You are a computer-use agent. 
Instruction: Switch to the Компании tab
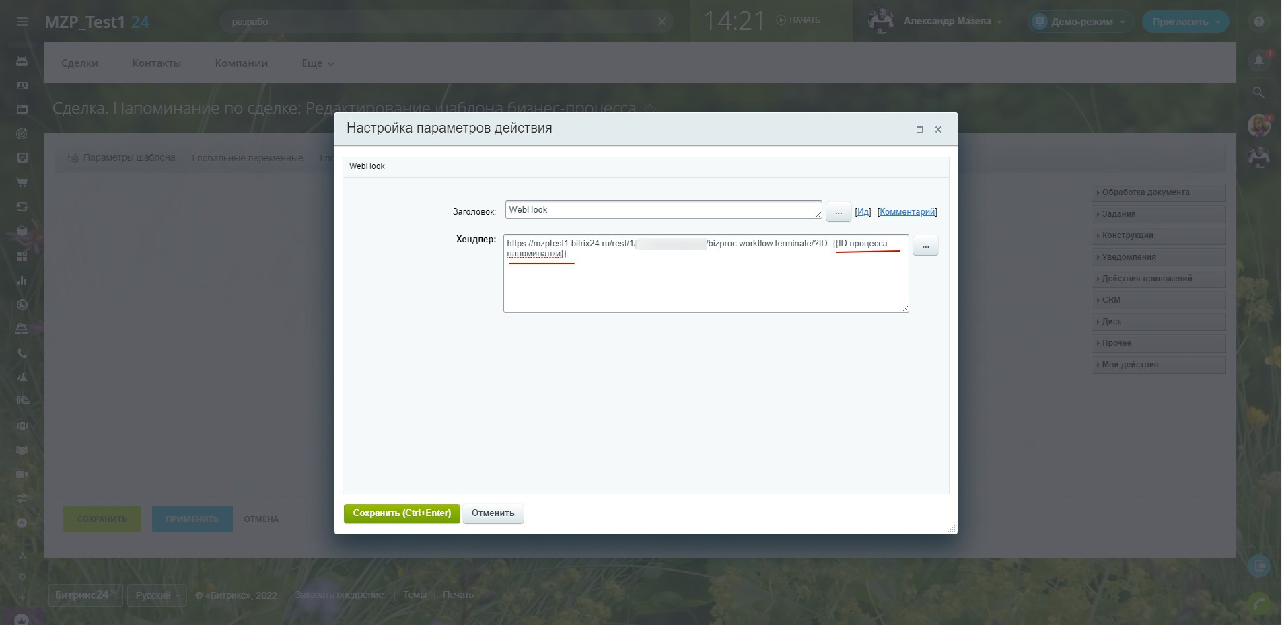click(241, 63)
